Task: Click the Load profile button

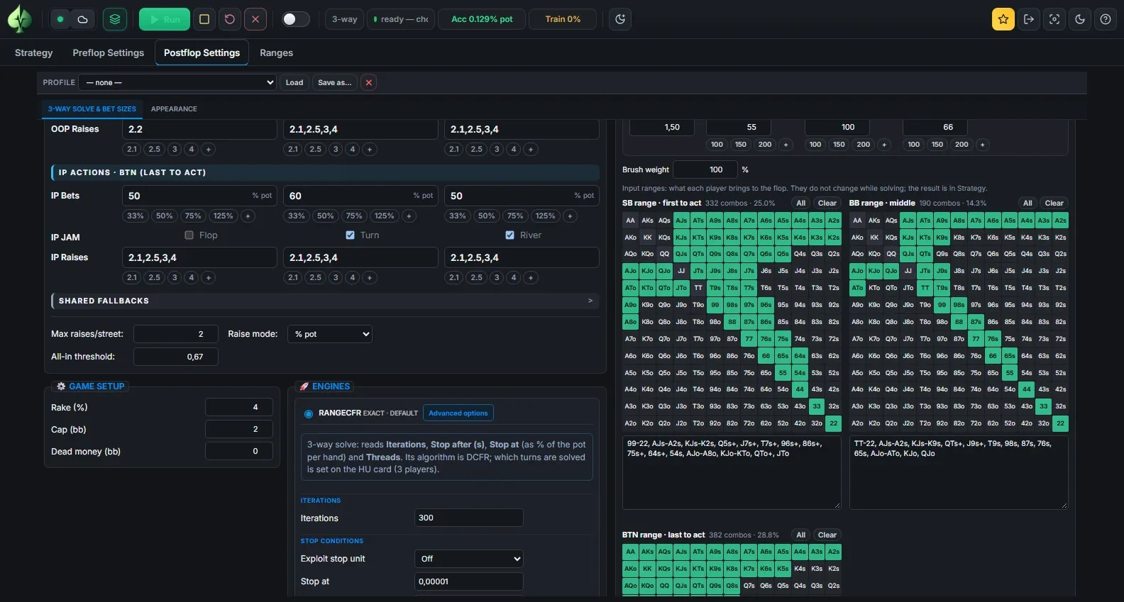Action: 294,82
